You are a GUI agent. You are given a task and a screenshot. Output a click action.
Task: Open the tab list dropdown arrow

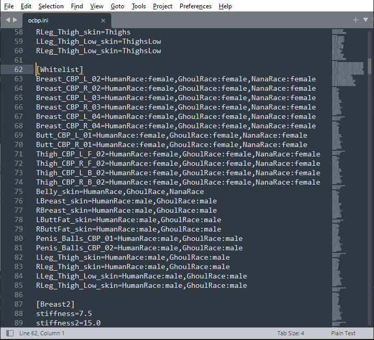(x=366, y=20)
